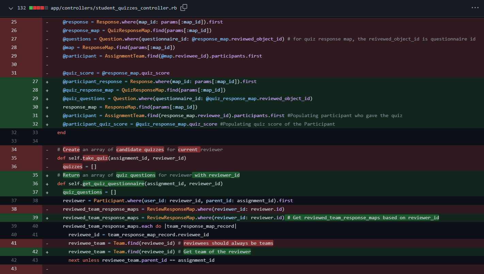This screenshot has width=484, height=274.
Task: Collapse the file diff with the chevron
Action: point(11,7)
